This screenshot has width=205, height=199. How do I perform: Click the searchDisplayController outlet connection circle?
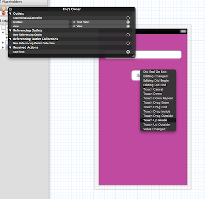[x=128, y=18]
